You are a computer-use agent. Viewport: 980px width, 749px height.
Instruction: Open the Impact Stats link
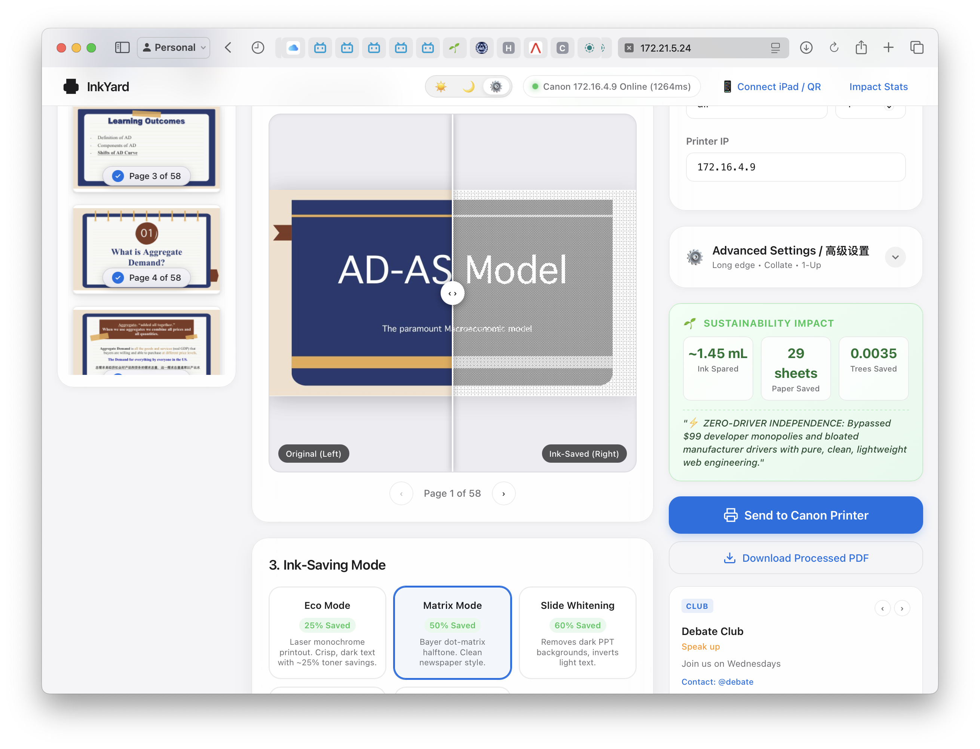878,86
